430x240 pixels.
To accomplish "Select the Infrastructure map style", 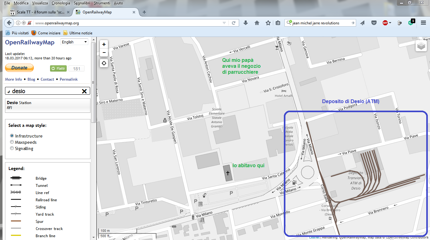I will click(12, 136).
